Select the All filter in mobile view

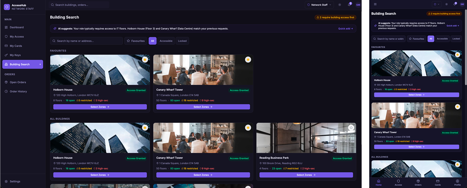tap(431, 39)
